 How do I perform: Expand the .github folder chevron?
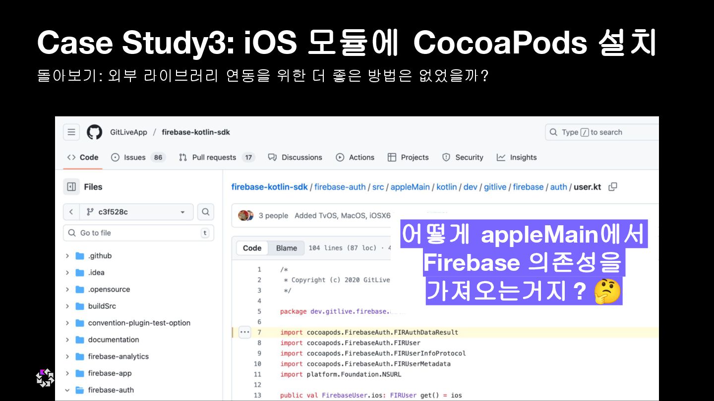tap(67, 256)
